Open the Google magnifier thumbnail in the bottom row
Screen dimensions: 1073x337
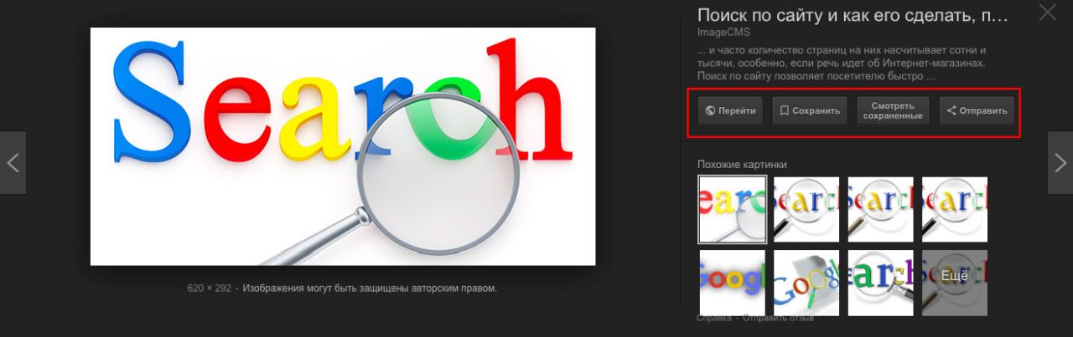806,283
